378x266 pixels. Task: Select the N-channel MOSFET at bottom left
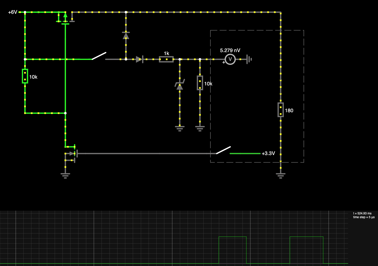[x=71, y=154]
